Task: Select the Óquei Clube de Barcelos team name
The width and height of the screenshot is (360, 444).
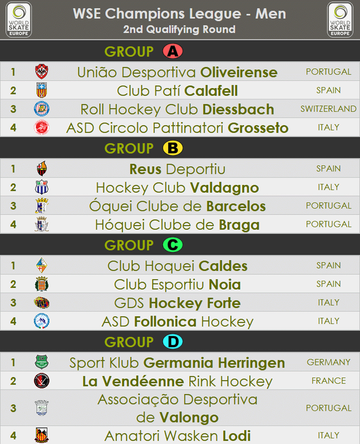Action: tap(177, 206)
